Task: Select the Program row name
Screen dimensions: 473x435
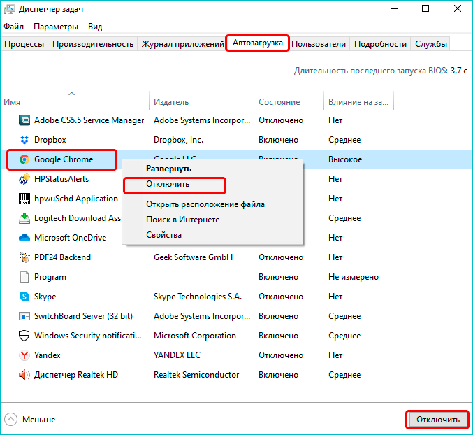Action: 50,277
